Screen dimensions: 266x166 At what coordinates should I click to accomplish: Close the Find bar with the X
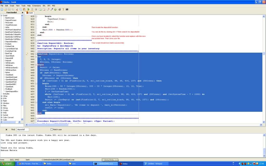[6, 129]
